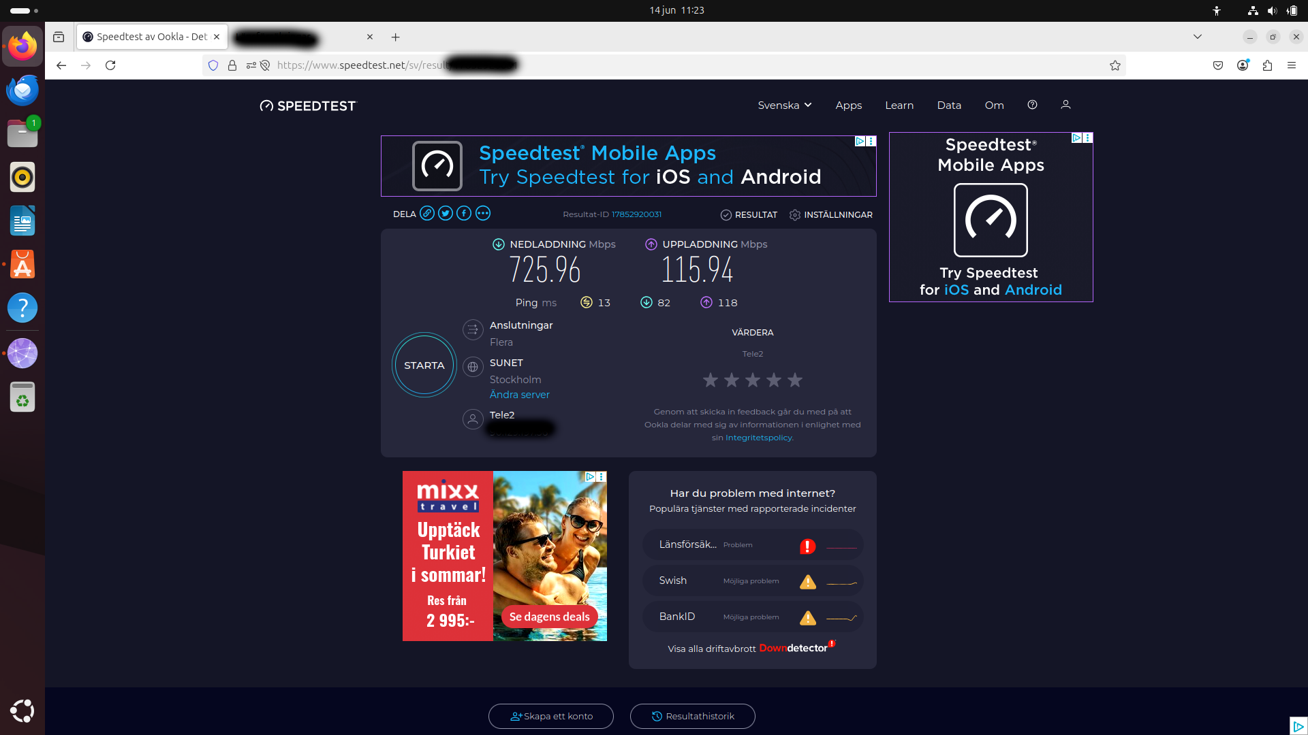
Task: Start a new speed test
Action: 424,365
